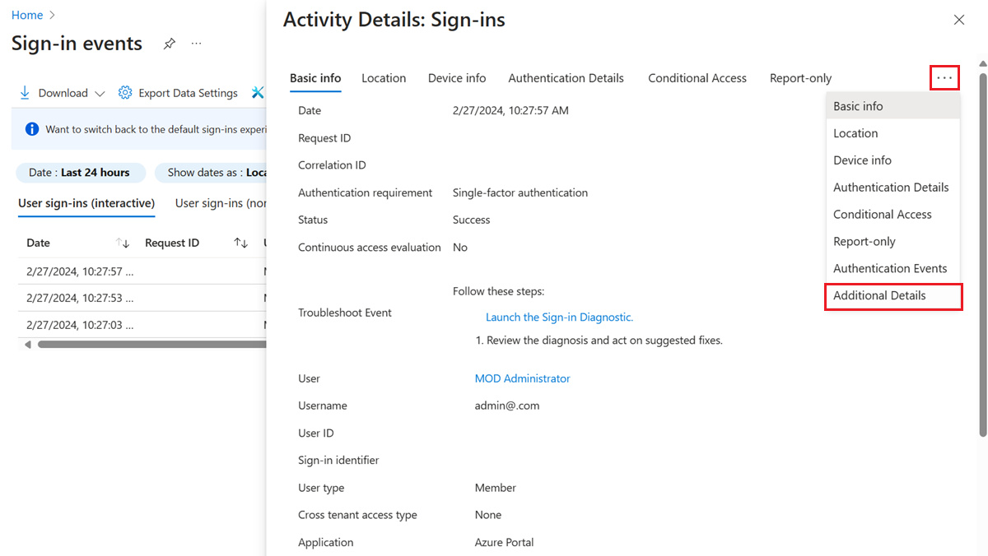Click the troubleshoot tools icon in toolbar
Viewport: 988px width, 556px height.
258,93
